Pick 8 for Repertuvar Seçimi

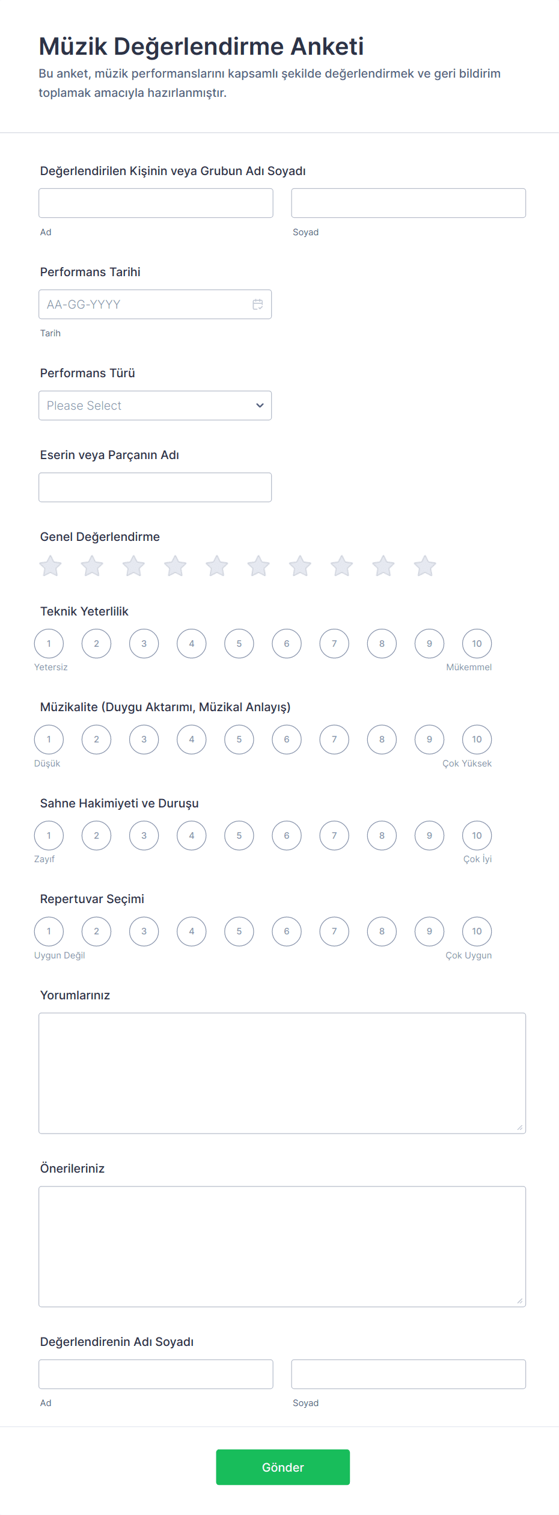coord(382,931)
